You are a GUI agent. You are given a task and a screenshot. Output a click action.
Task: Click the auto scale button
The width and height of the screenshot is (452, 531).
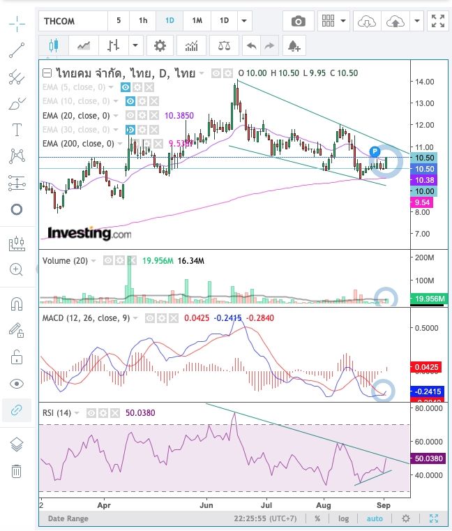375,519
